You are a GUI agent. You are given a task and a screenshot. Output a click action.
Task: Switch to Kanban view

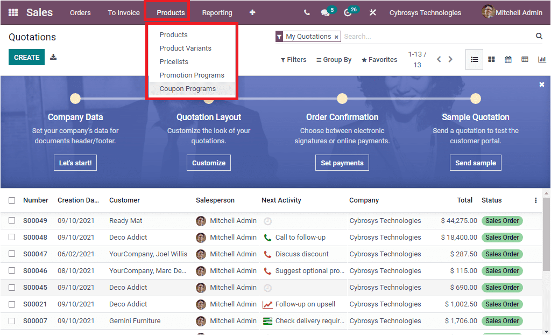491,59
